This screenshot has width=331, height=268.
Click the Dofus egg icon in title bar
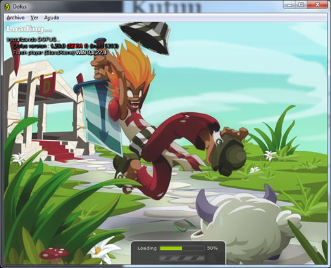7,6
